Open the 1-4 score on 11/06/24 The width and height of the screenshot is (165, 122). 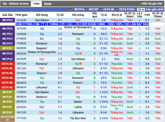coord(60,92)
